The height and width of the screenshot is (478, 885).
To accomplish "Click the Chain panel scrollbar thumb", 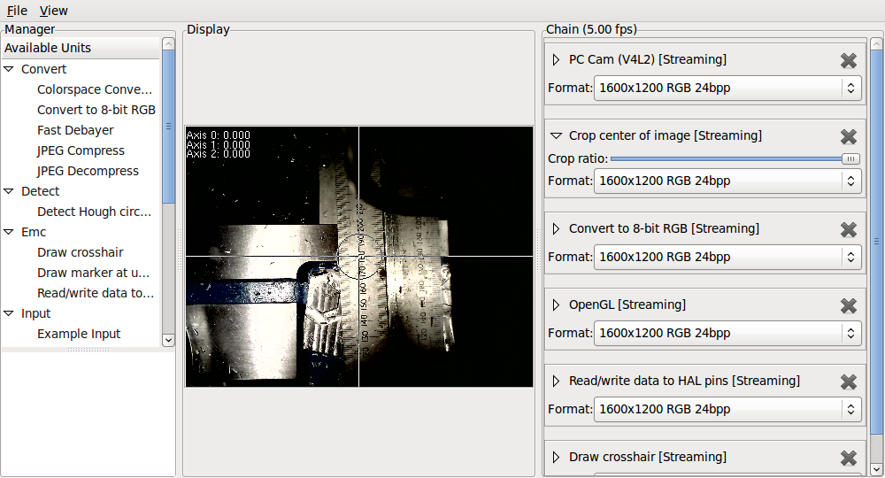I will (x=876, y=243).
